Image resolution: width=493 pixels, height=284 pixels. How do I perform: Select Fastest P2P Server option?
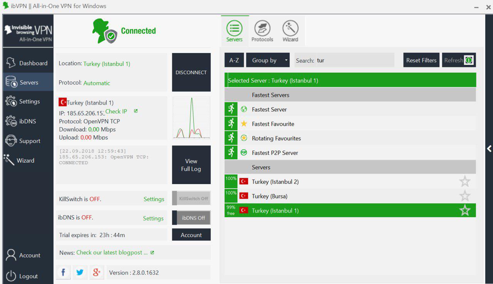(350, 153)
